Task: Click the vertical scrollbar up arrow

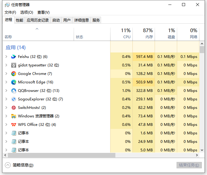Action: tap(202, 44)
